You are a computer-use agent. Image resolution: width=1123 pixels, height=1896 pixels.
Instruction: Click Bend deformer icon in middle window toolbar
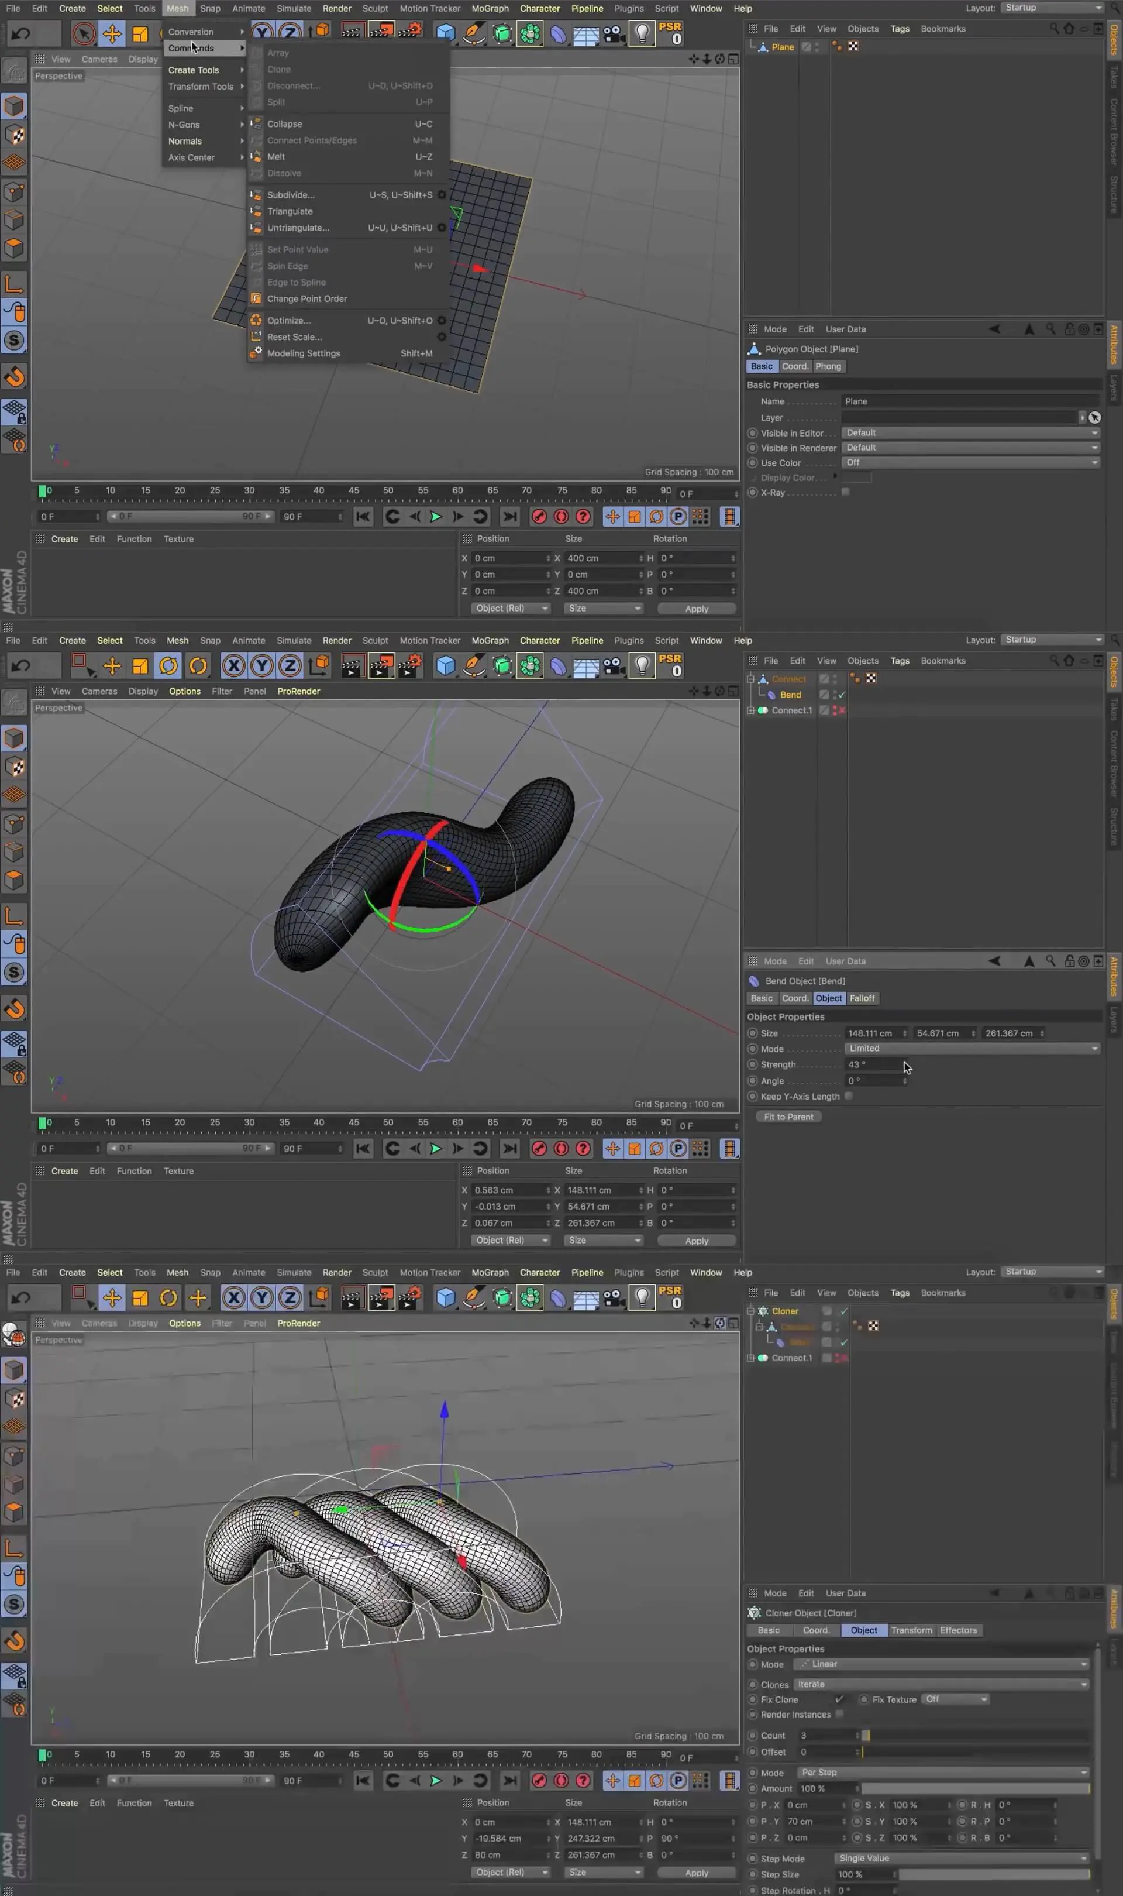point(558,665)
